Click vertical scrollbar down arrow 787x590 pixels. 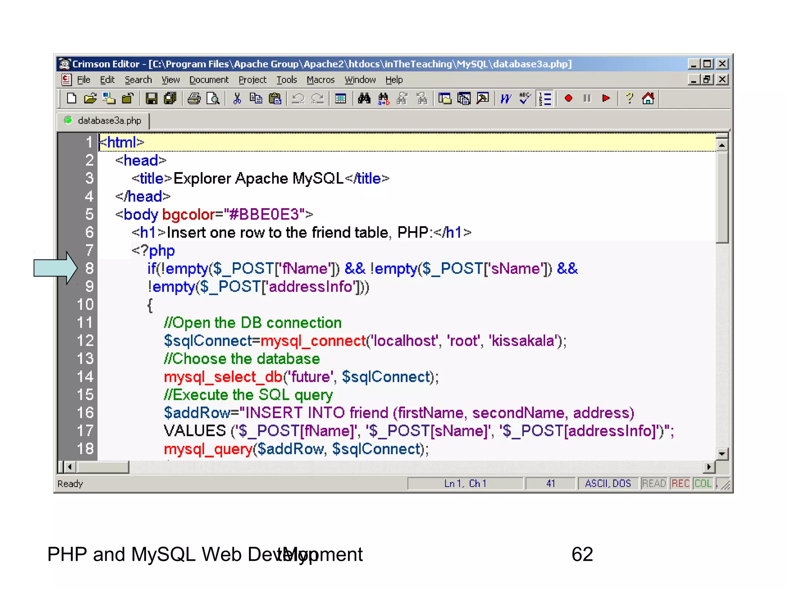click(722, 454)
